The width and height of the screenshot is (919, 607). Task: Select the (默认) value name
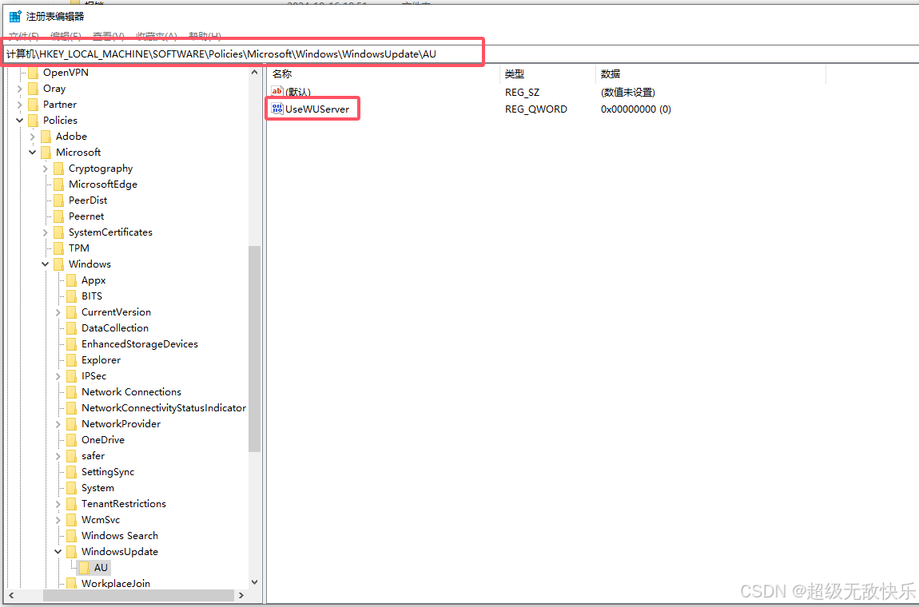[x=298, y=93]
